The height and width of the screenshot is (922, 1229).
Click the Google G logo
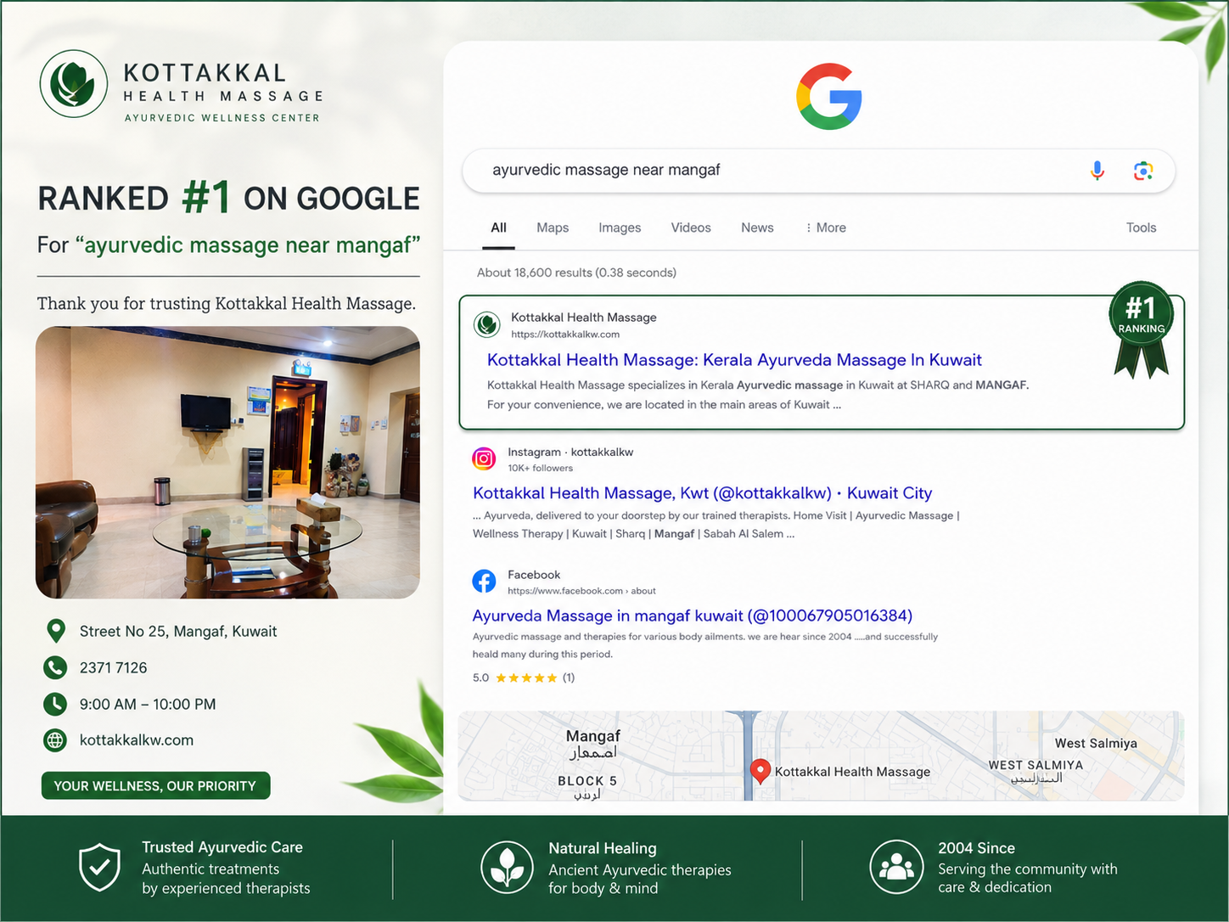pos(829,96)
